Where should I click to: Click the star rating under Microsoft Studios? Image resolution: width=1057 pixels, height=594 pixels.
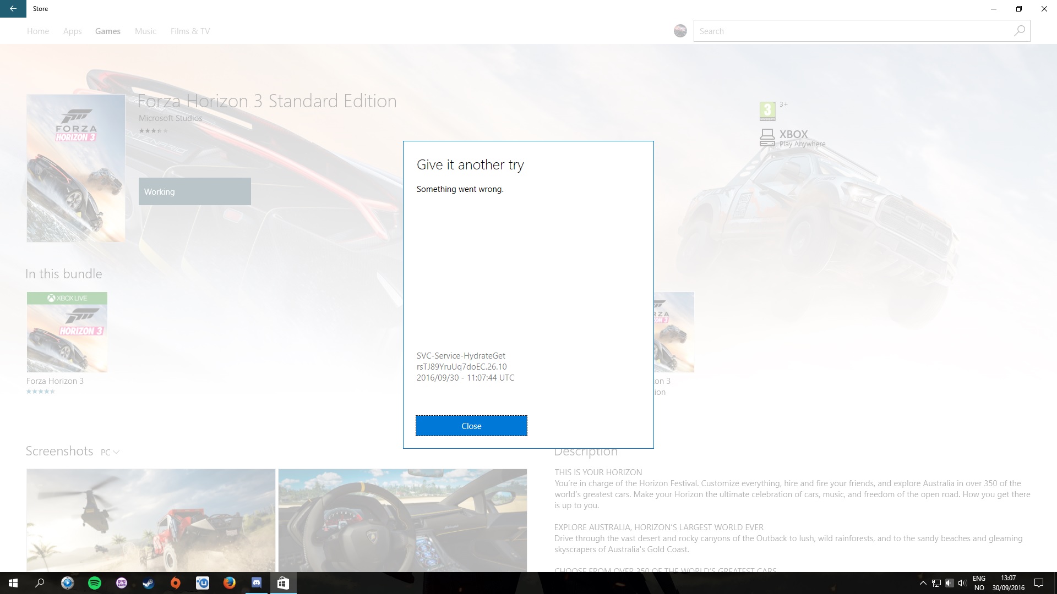[x=154, y=131]
